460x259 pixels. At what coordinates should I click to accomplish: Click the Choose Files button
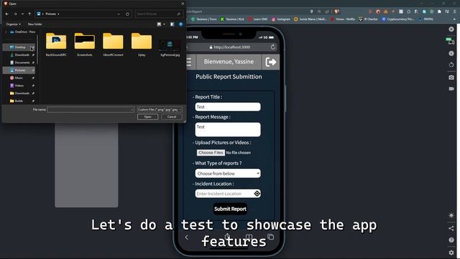coord(211,153)
